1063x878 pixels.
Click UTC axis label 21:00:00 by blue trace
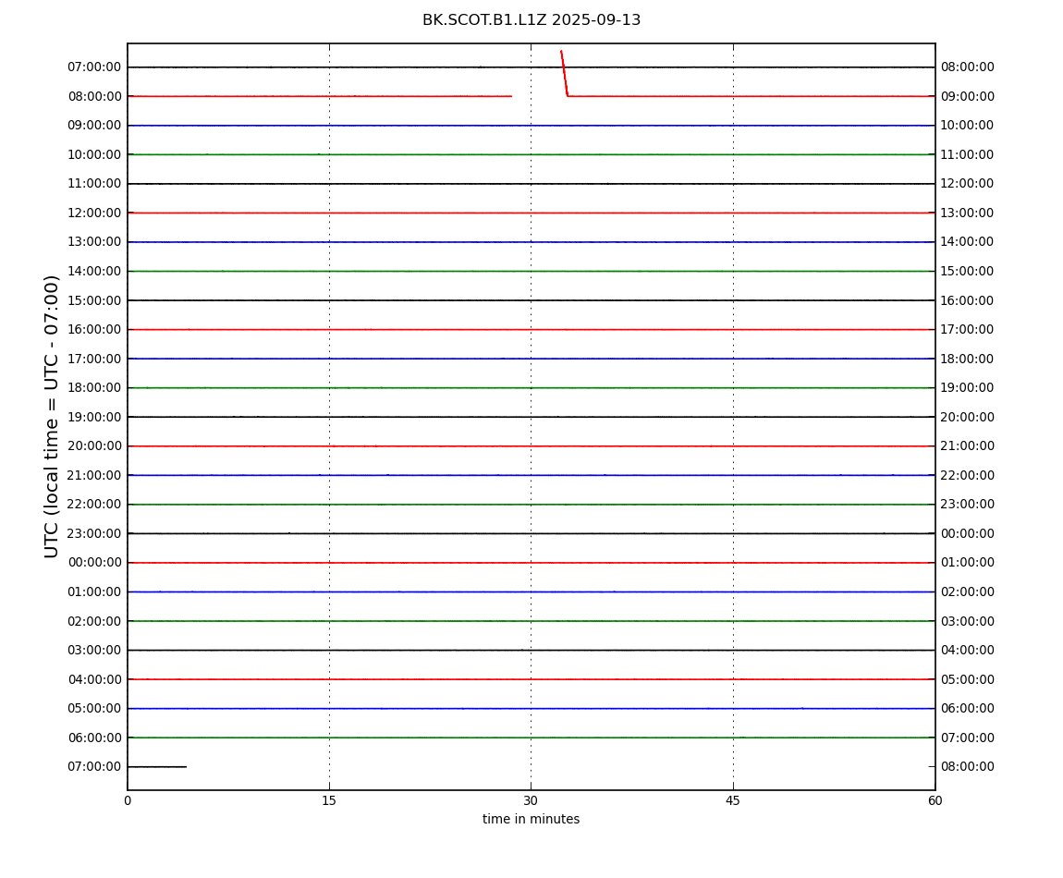pyautogui.click(x=94, y=475)
